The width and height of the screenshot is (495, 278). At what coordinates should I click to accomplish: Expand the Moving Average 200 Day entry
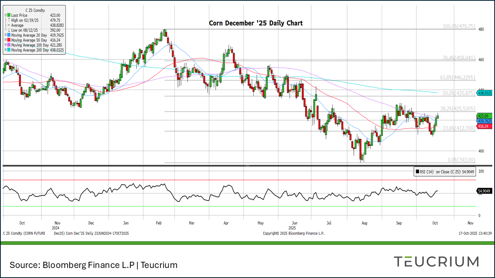pyautogui.click(x=5, y=50)
